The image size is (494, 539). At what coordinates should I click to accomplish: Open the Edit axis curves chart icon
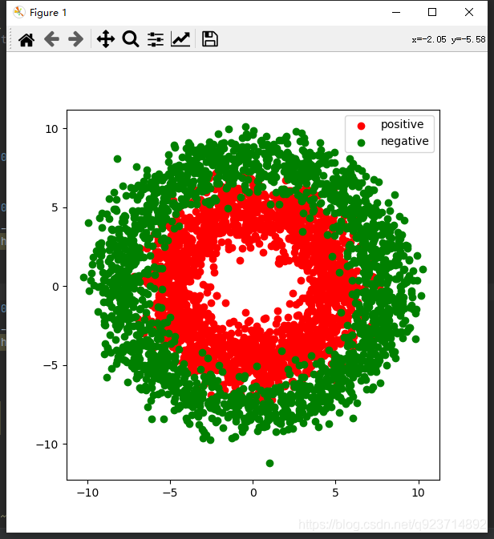[x=180, y=39]
